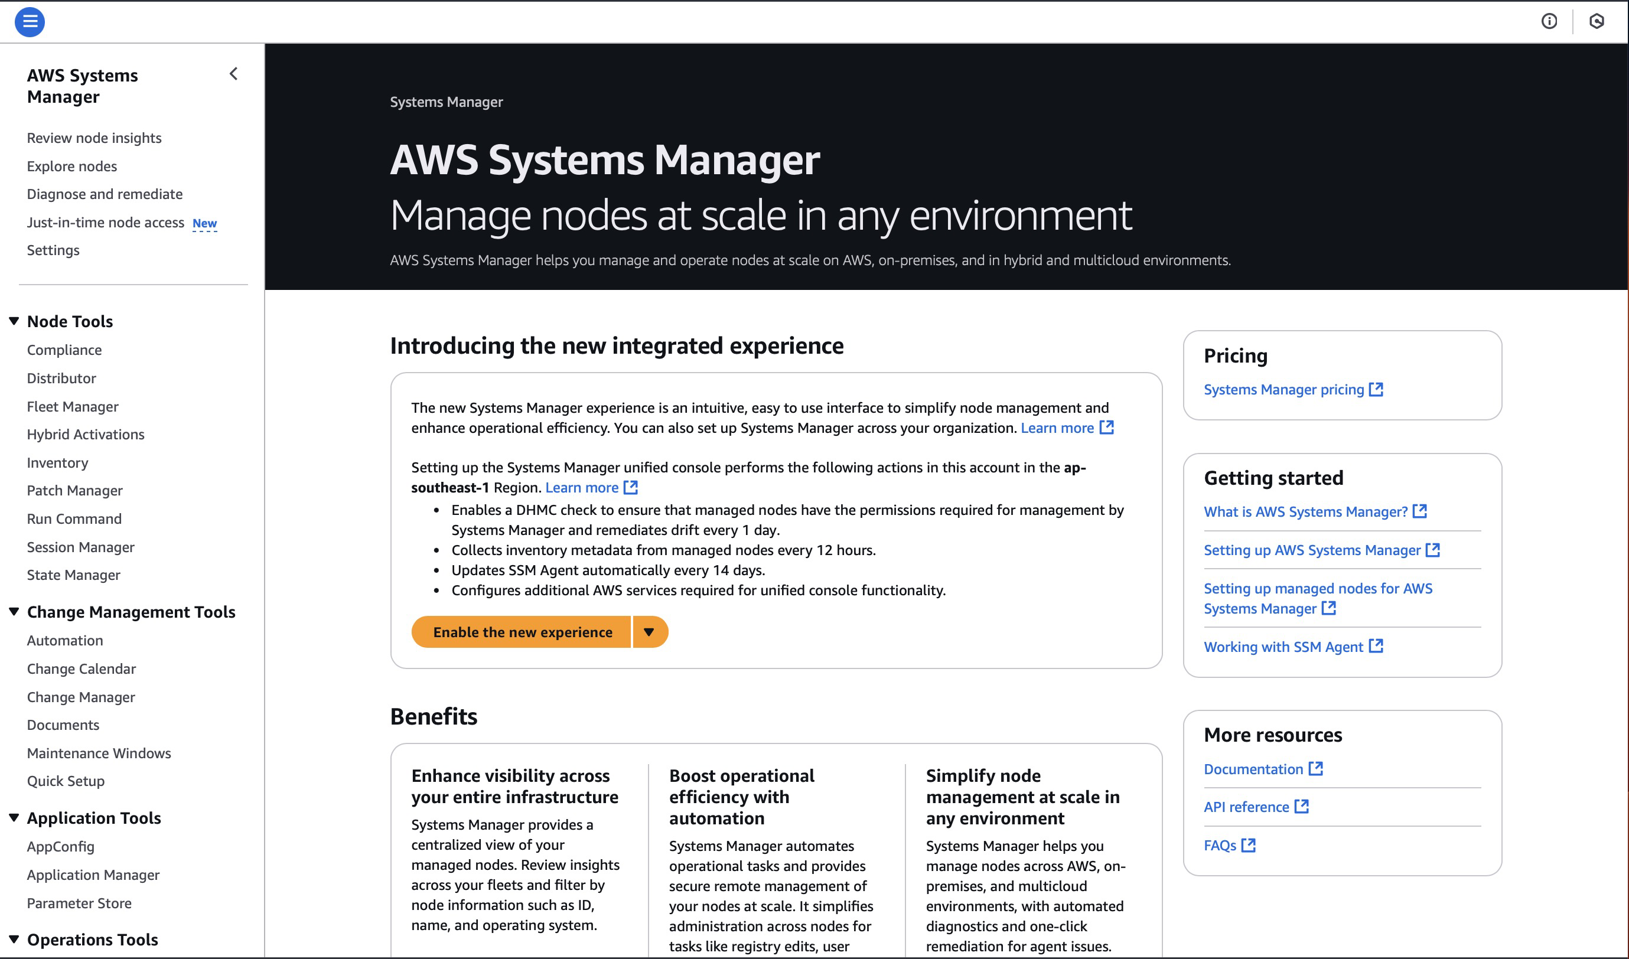Go to Settings in the sidebar
The width and height of the screenshot is (1629, 959).
click(53, 249)
